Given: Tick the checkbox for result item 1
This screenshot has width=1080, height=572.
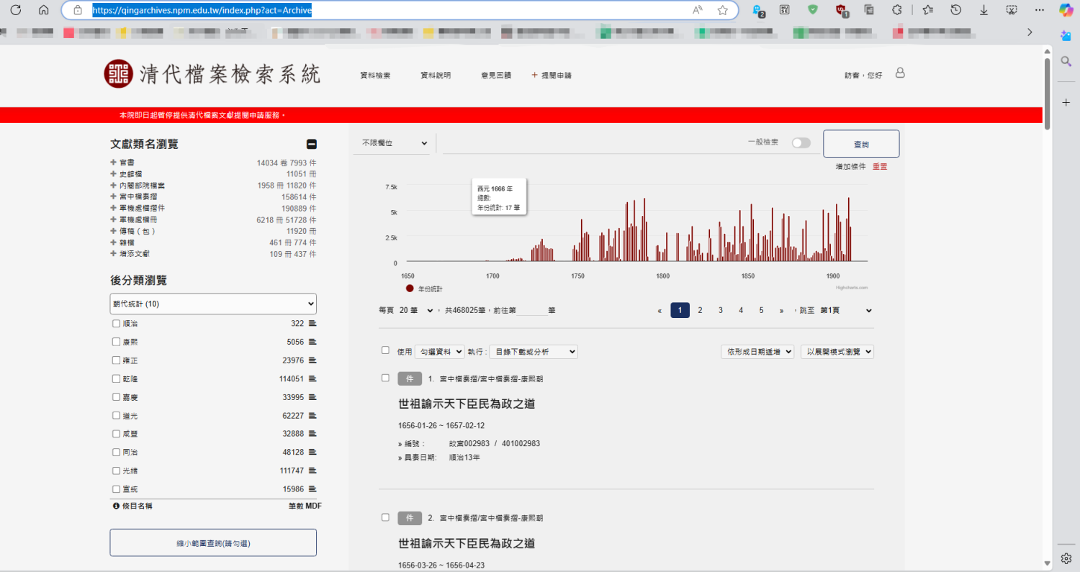Looking at the screenshot, I should tap(385, 378).
